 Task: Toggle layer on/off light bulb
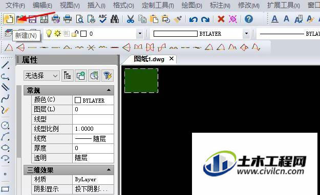click(x=49, y=33)
